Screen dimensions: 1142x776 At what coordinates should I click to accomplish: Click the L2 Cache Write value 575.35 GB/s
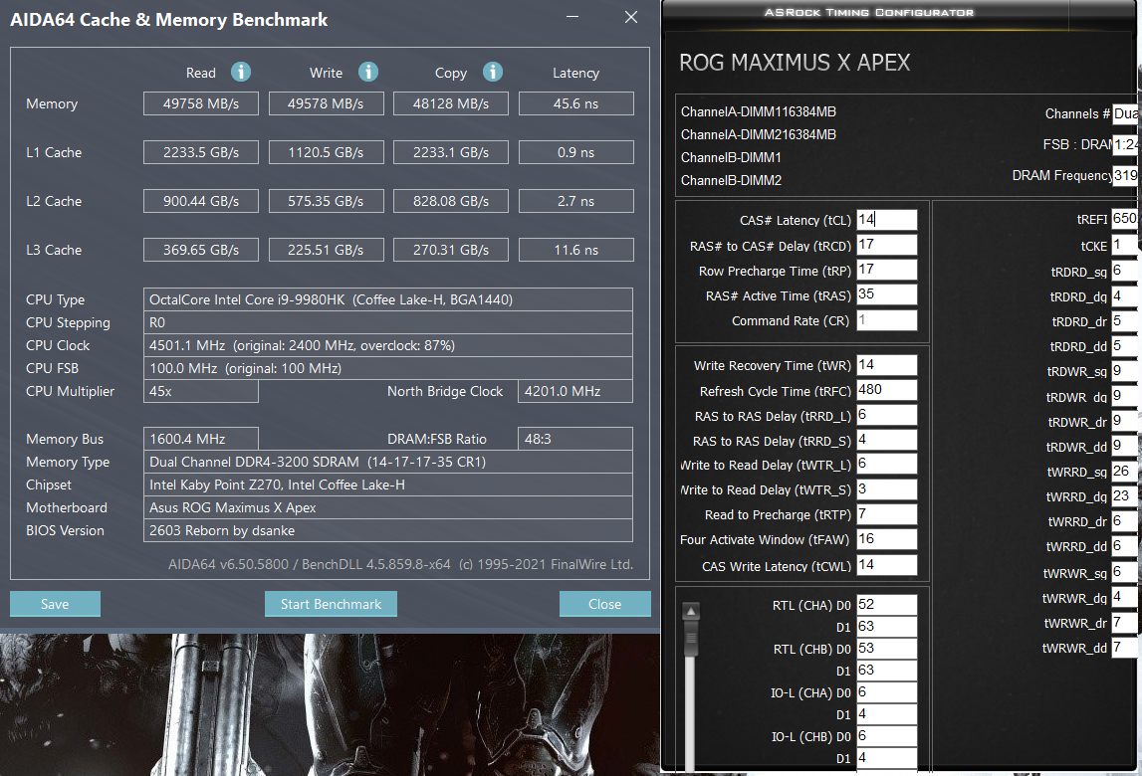[x=326, y=201]
